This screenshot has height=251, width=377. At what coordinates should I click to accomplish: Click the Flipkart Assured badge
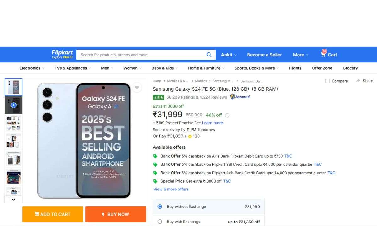[x=240, y=97]
